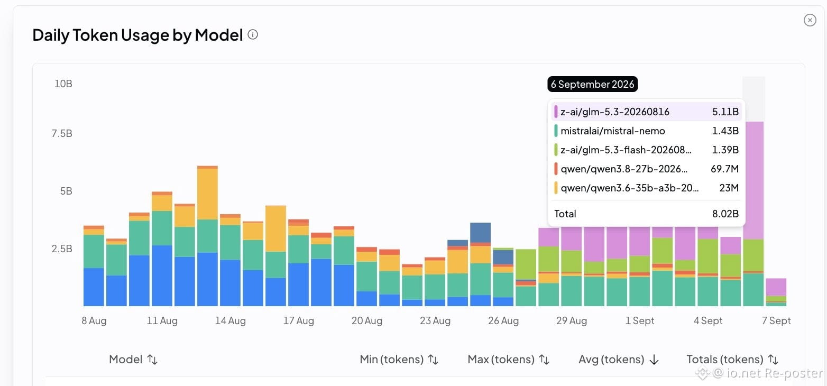Sort by Max (tokens) column arrows

tap(544, 360)
